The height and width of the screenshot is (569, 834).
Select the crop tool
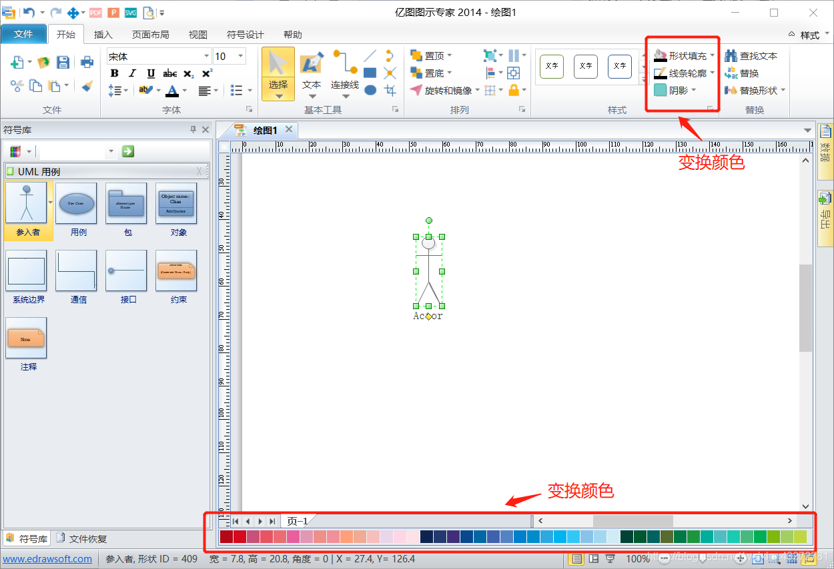[390, 90]
